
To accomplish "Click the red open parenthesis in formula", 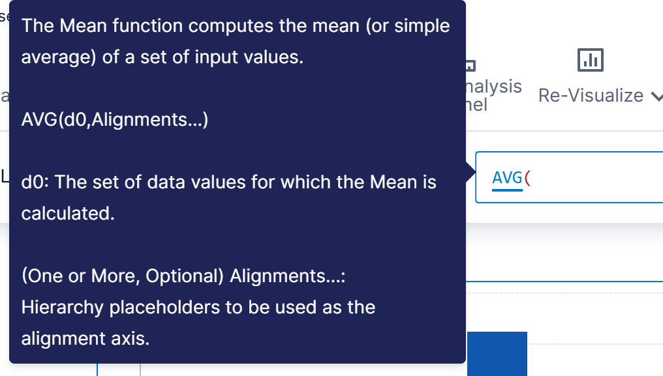I will pyautogui.click(x=527, y=177).
